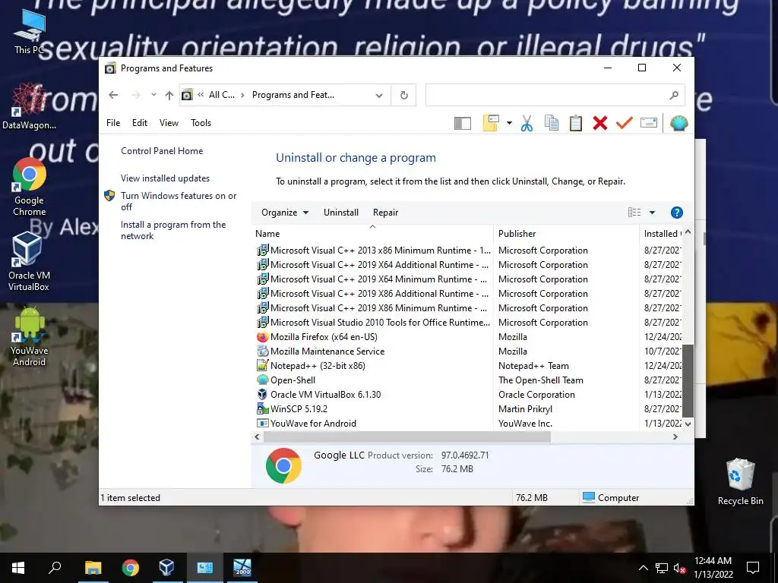Open Install a program from the network
This screenshot has height=583, width=778.
coord(173,230)
